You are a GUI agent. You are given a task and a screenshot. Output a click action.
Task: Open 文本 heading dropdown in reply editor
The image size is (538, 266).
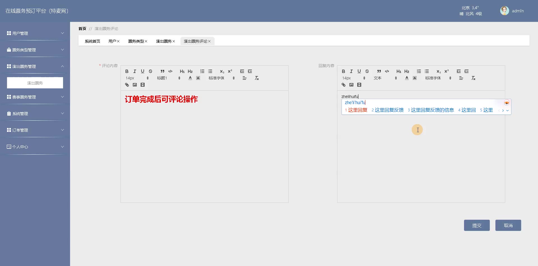385,78
